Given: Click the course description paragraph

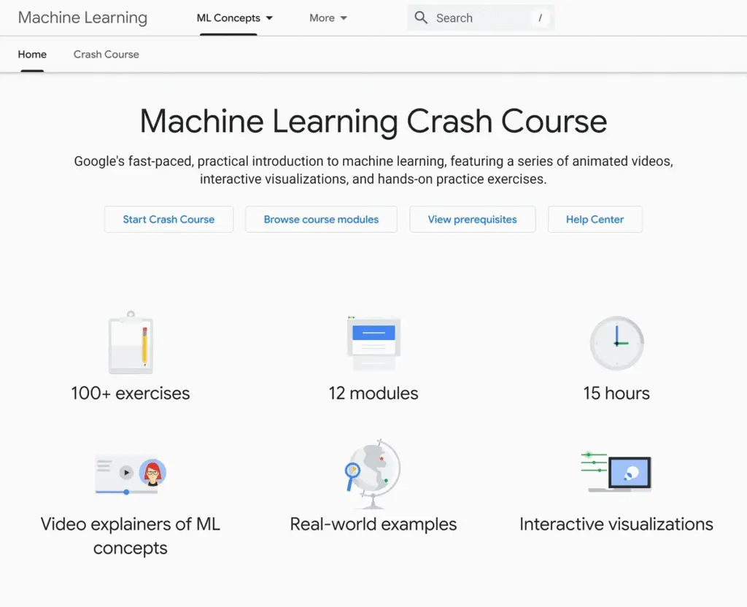Looking at the screenshot, I should point(373,170).
